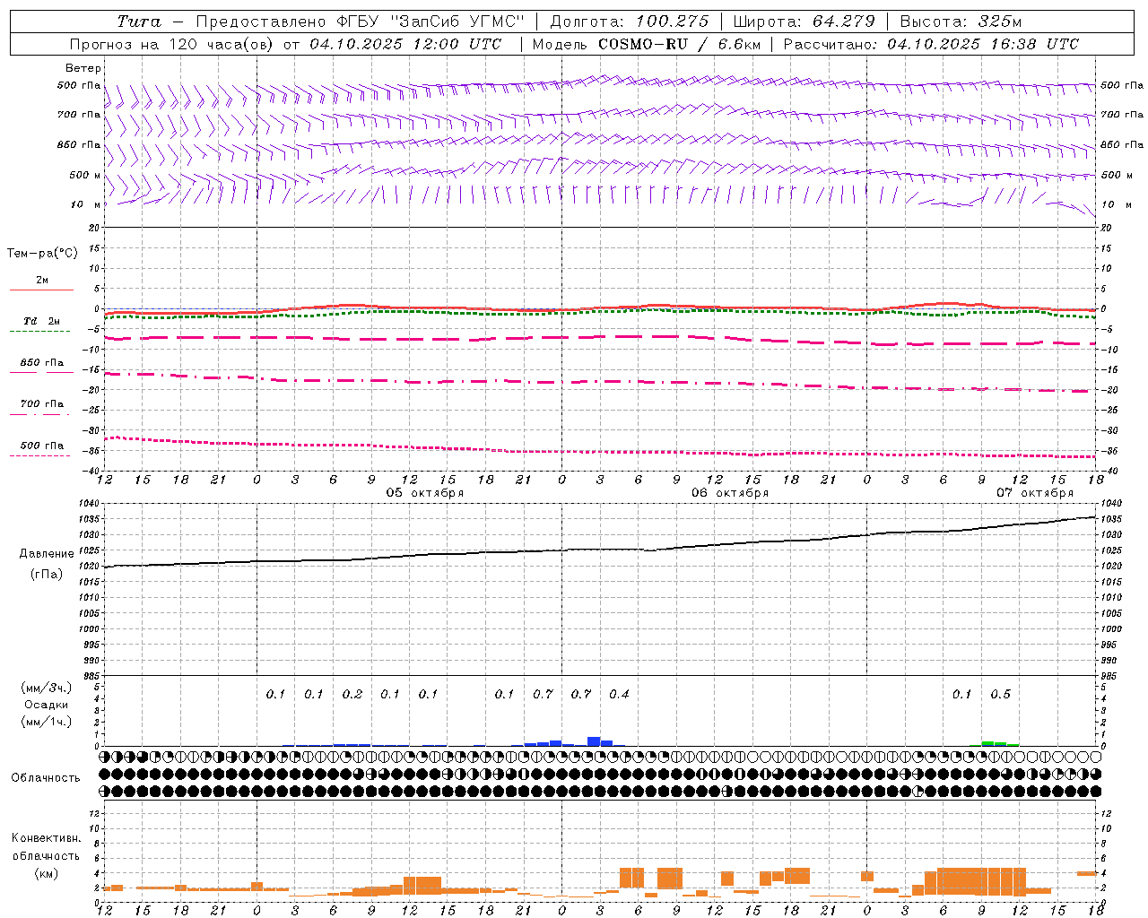This screenshot has height=918, width=1148.
Task: Select the '07 октября' date label
Action: [1034, 493]
